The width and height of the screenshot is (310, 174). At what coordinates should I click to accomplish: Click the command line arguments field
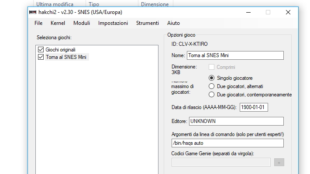pyautogui.click(x=227, y=143)
